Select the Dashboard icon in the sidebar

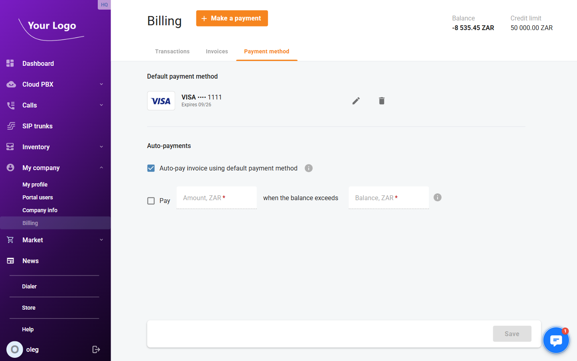(10, 63)
